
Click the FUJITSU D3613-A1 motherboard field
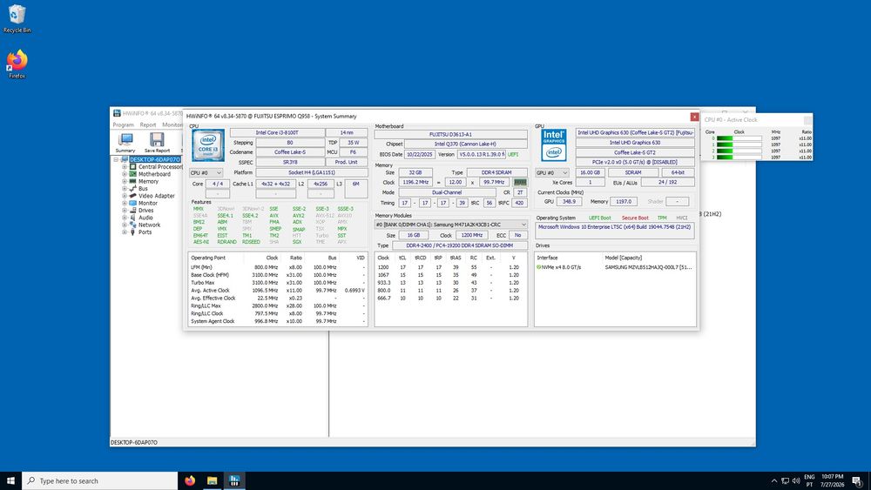(450, 134)
